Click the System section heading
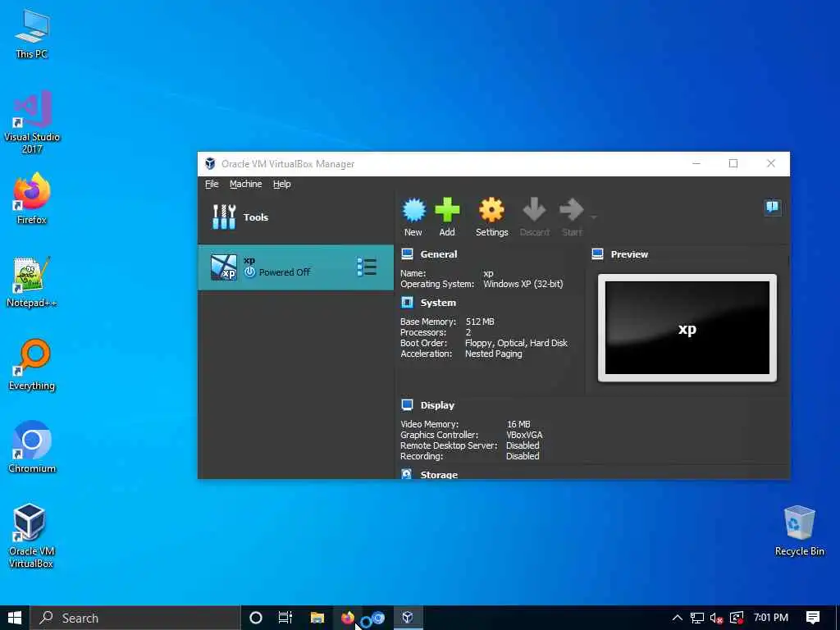 click(438, 303)
